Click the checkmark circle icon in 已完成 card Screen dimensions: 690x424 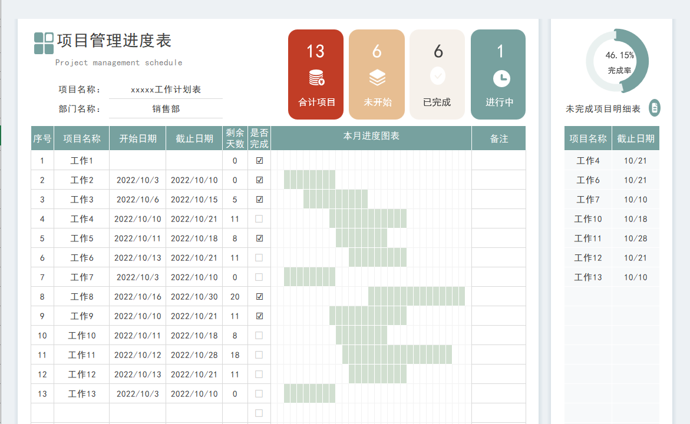[437, 76]
